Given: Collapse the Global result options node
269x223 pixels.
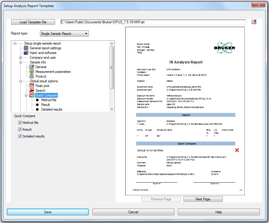Looking at the screenshot, I should [x=21, y=81].
